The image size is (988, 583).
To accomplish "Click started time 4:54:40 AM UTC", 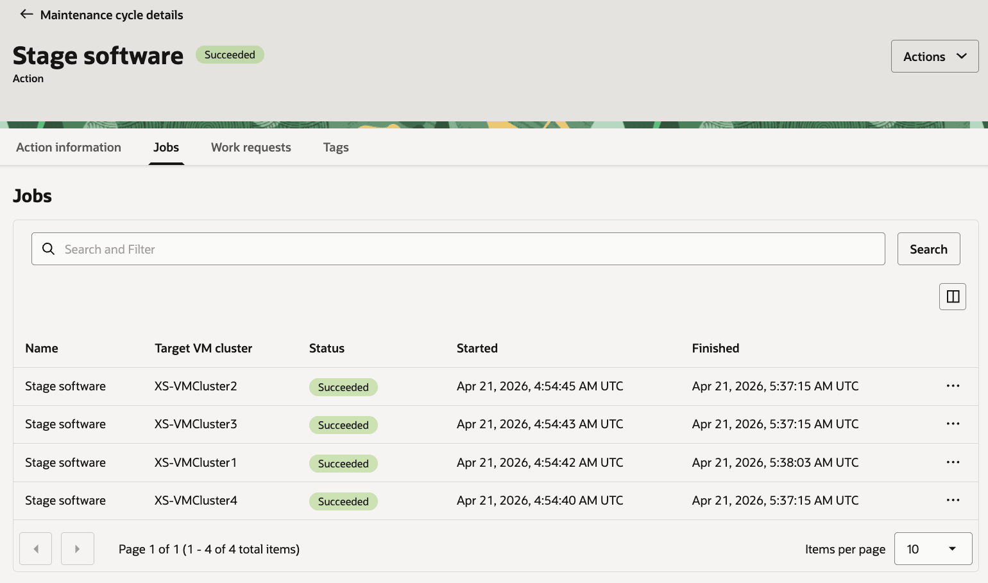I will [x=540, y=500].
